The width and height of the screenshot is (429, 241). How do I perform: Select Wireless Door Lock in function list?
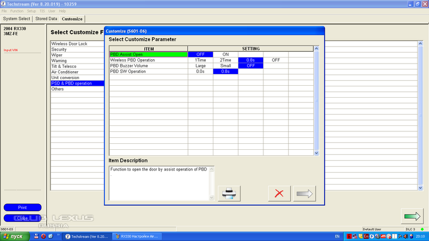click(78, 44)
